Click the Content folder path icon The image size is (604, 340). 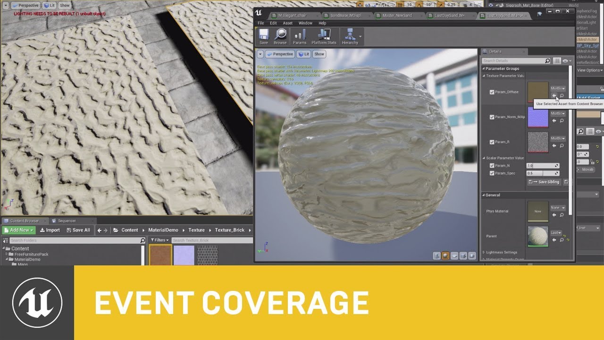116,230
